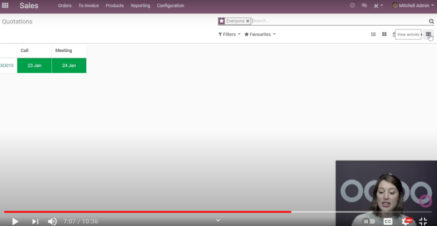Viewport: 437px width, 226px height.
Task: Click the Meeting column header
Action: point(69,51)
